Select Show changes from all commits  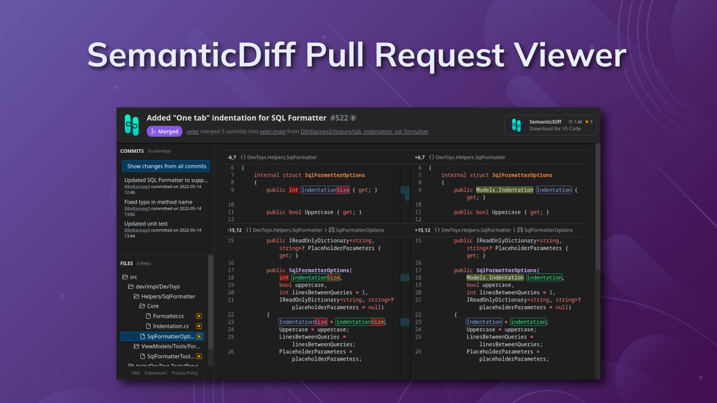[x=166, y=166]
